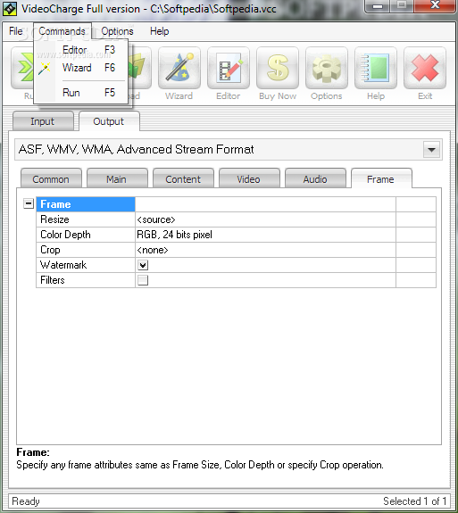Close the VideoCharge window
The width and height of the screenshot is (458, 513).
click(x=435, y=5)
